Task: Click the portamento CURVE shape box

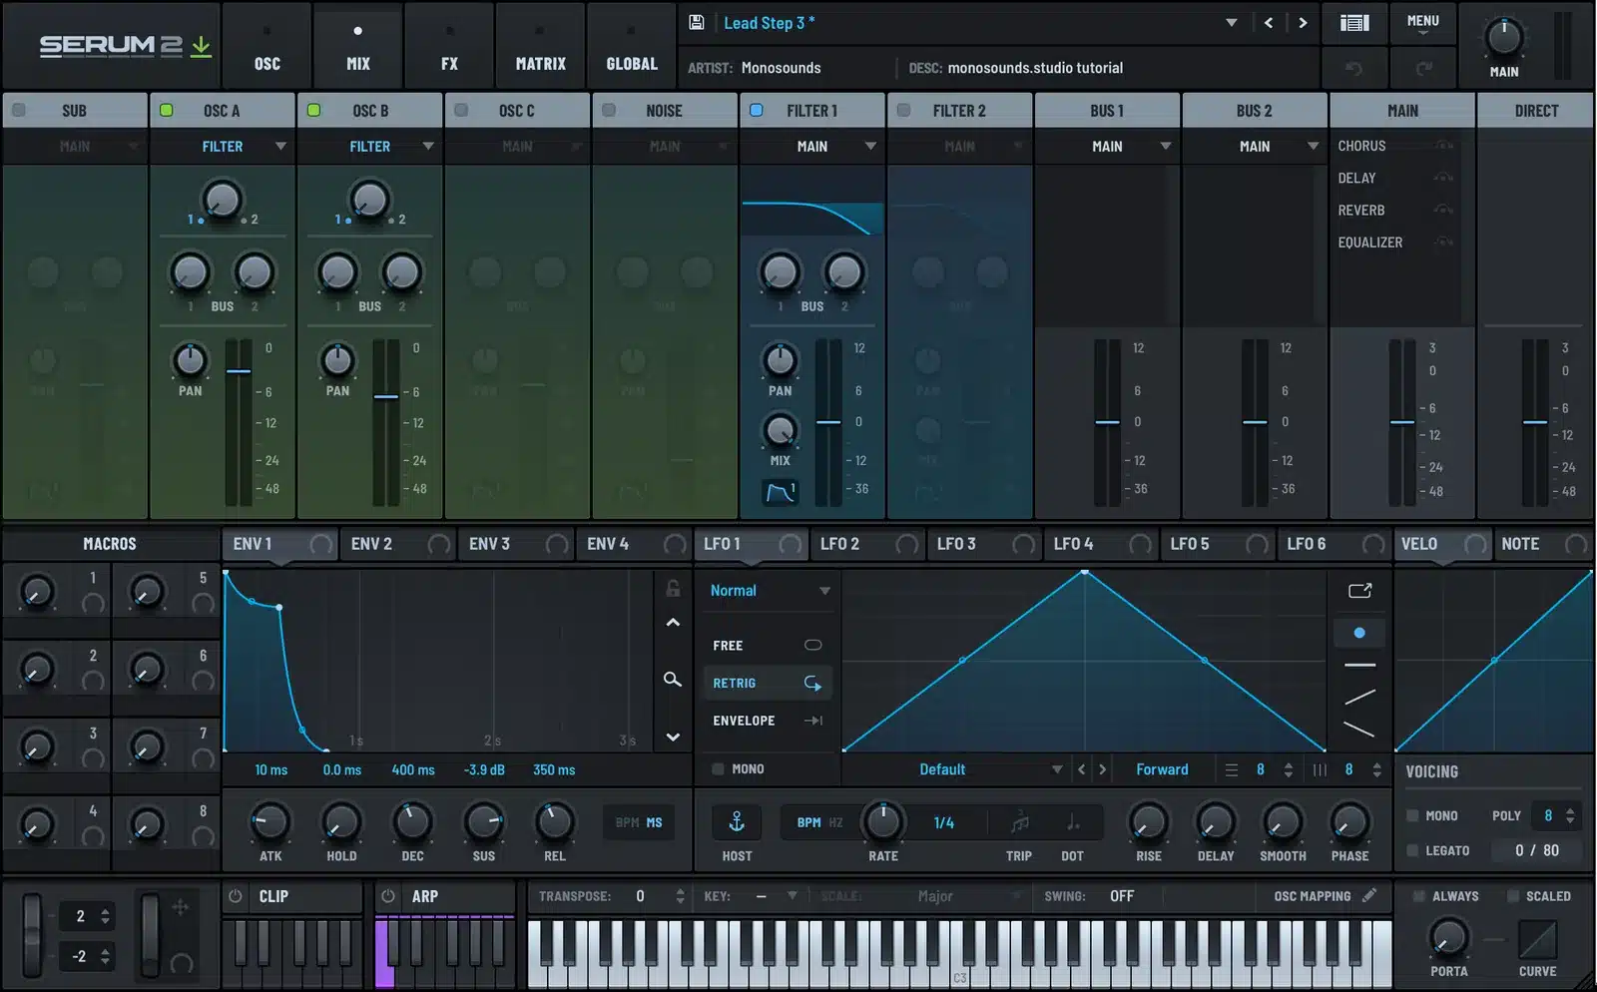Action: tap(1537, 940)
